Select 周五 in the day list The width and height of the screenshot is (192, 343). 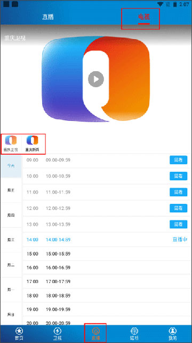[11, 190]
